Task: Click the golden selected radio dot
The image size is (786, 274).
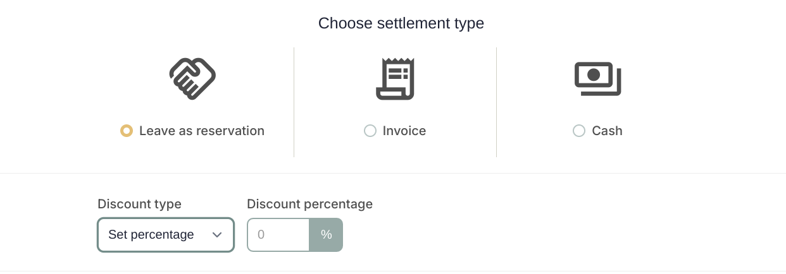Action: [x=127, y=131]
